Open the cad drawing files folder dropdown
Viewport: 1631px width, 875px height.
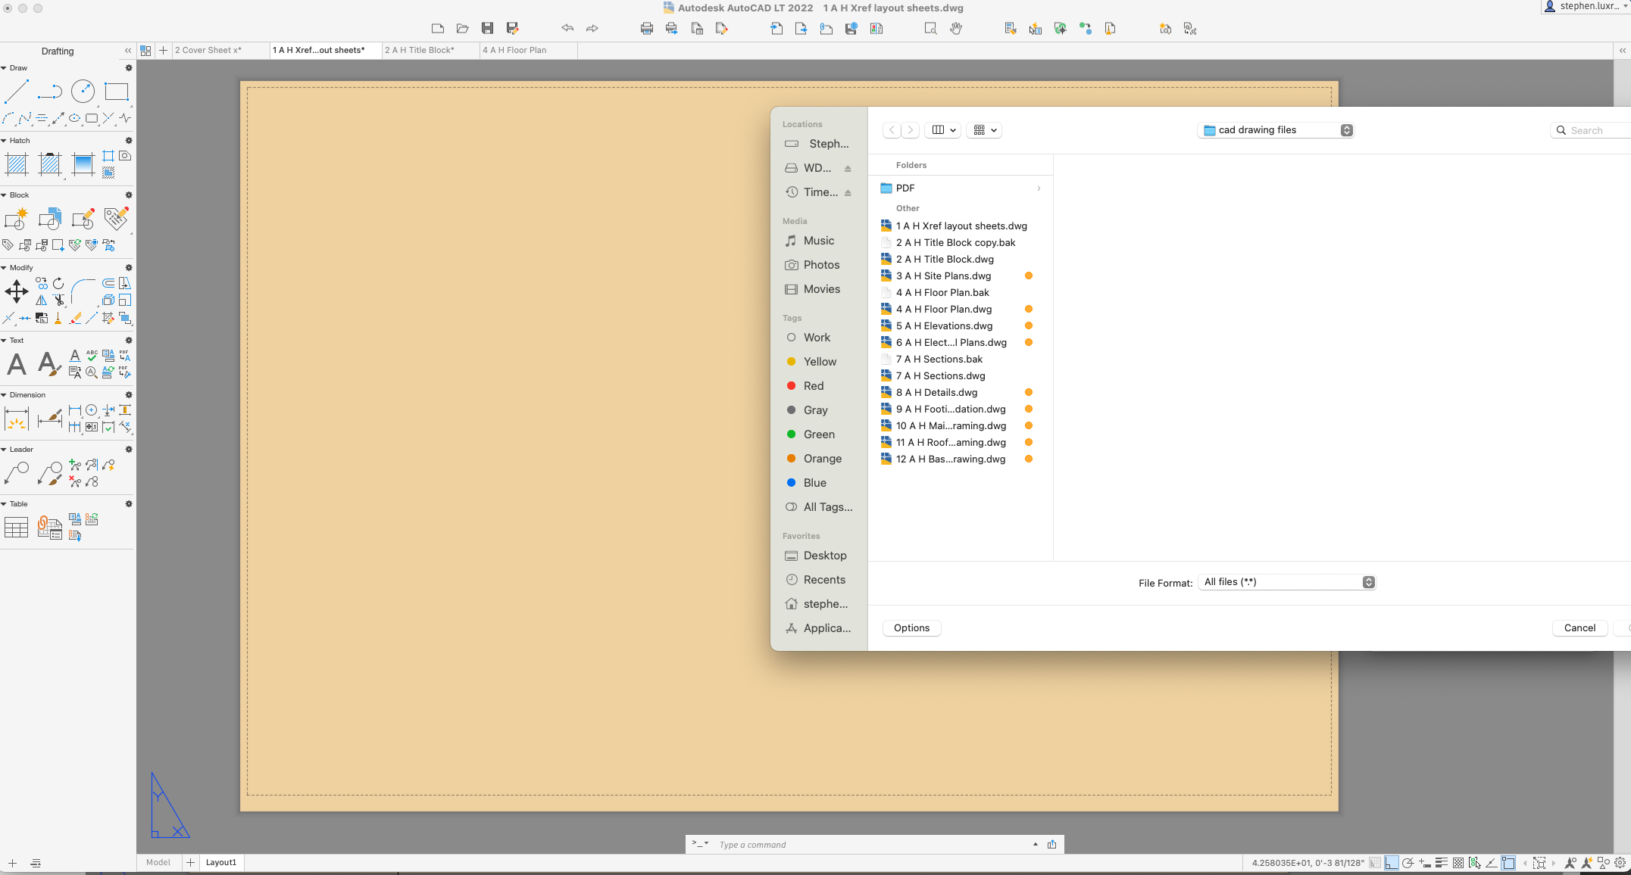(x=1276, y=130)
